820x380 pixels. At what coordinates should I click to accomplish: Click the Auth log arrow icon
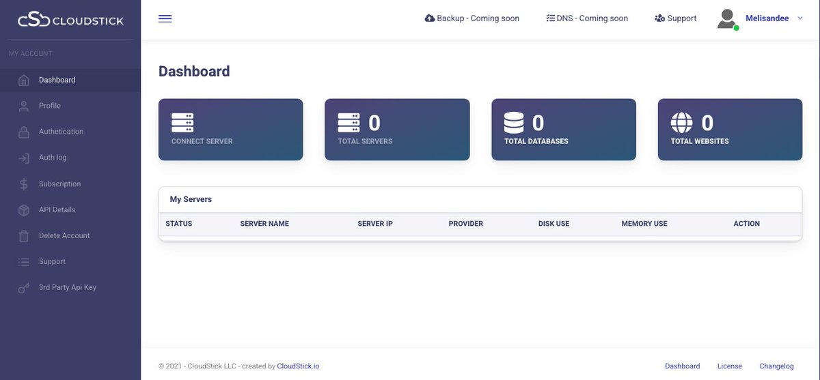pos(24,158)
